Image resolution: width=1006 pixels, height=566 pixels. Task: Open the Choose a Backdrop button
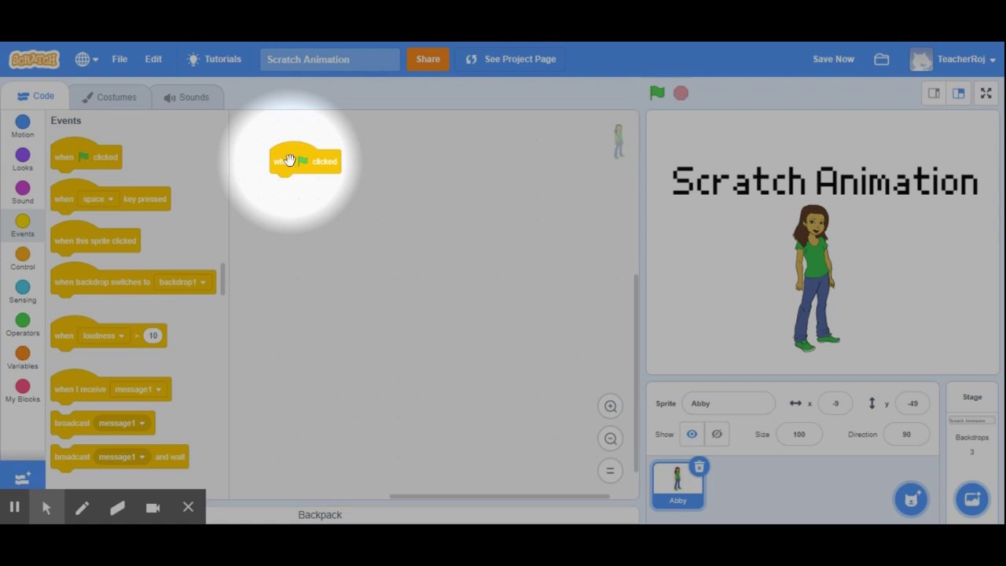pyautogui.click(x=972, y=499)
